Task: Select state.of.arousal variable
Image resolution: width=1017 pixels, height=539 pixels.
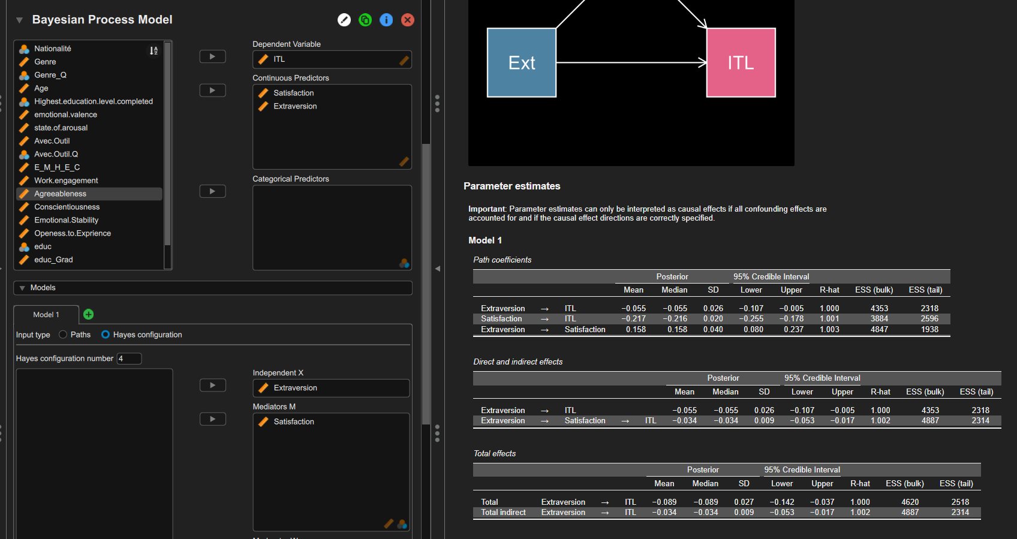Action: (89, 128)
